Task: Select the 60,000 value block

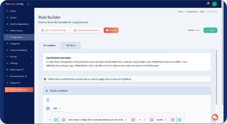Action: pyautogui.click(x=162, y=120)
